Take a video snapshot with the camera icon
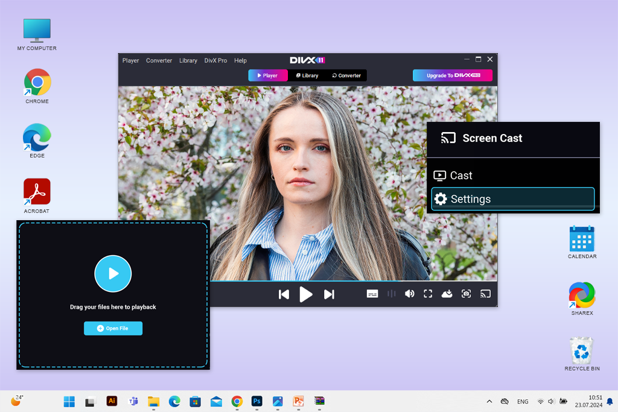This screenshot has height=412, width=618. 467,294
